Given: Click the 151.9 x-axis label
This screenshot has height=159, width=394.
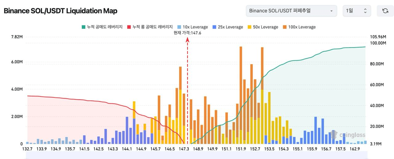Looking at the screenshot, I should pos(241,149).
